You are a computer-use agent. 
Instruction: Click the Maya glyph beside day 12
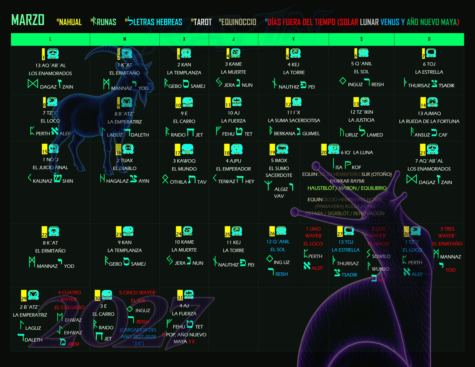click(296, 102)
